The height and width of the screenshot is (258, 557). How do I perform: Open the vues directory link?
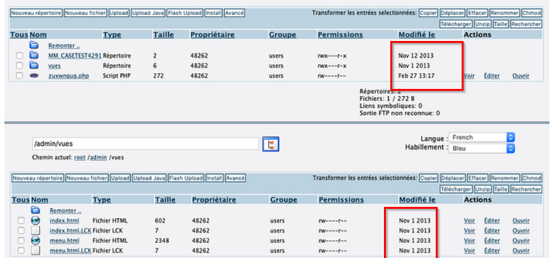click(x=55, y=66)
